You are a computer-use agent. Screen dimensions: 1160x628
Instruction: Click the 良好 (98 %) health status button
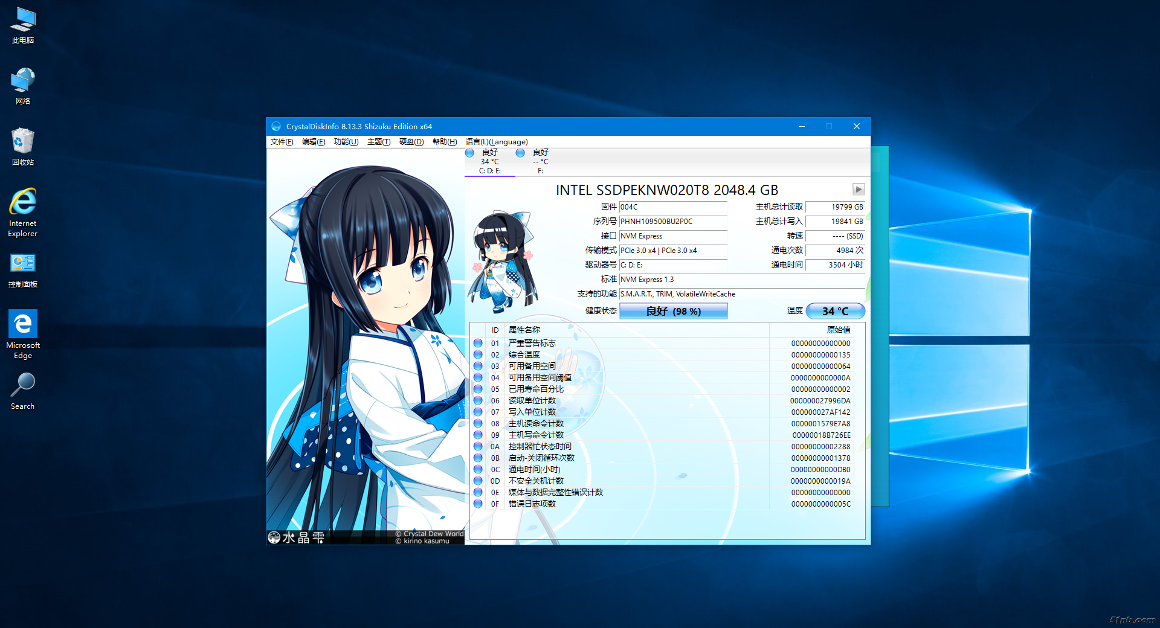pos(673,311)
